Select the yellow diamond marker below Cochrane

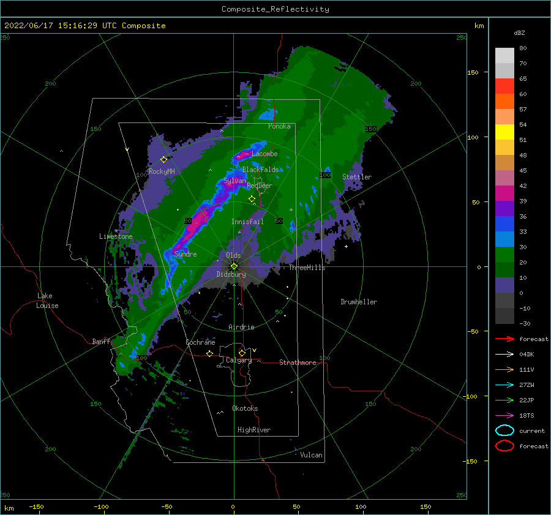[x=209, y=353]
